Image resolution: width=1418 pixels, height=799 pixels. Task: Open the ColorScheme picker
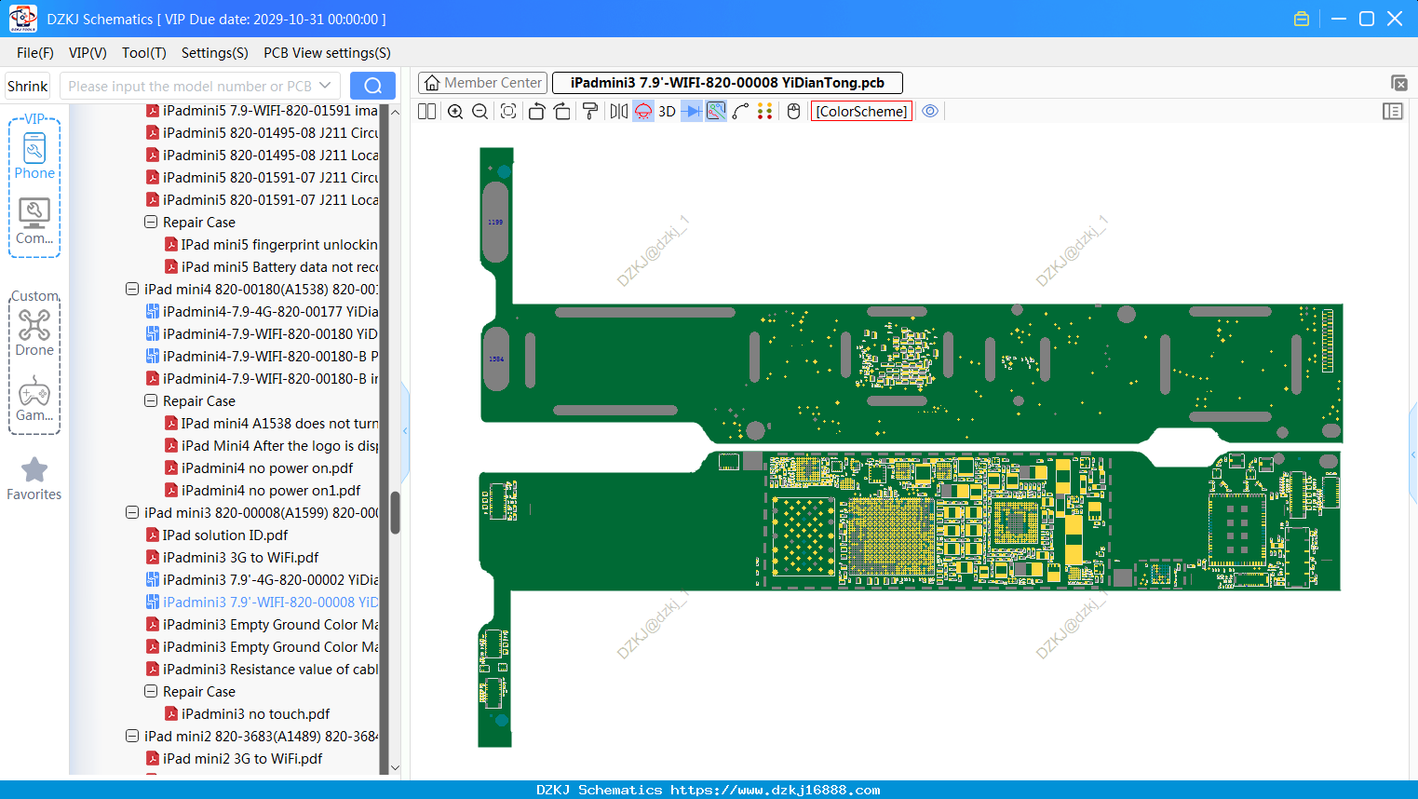pyautogui.click(x=861, y=112)
